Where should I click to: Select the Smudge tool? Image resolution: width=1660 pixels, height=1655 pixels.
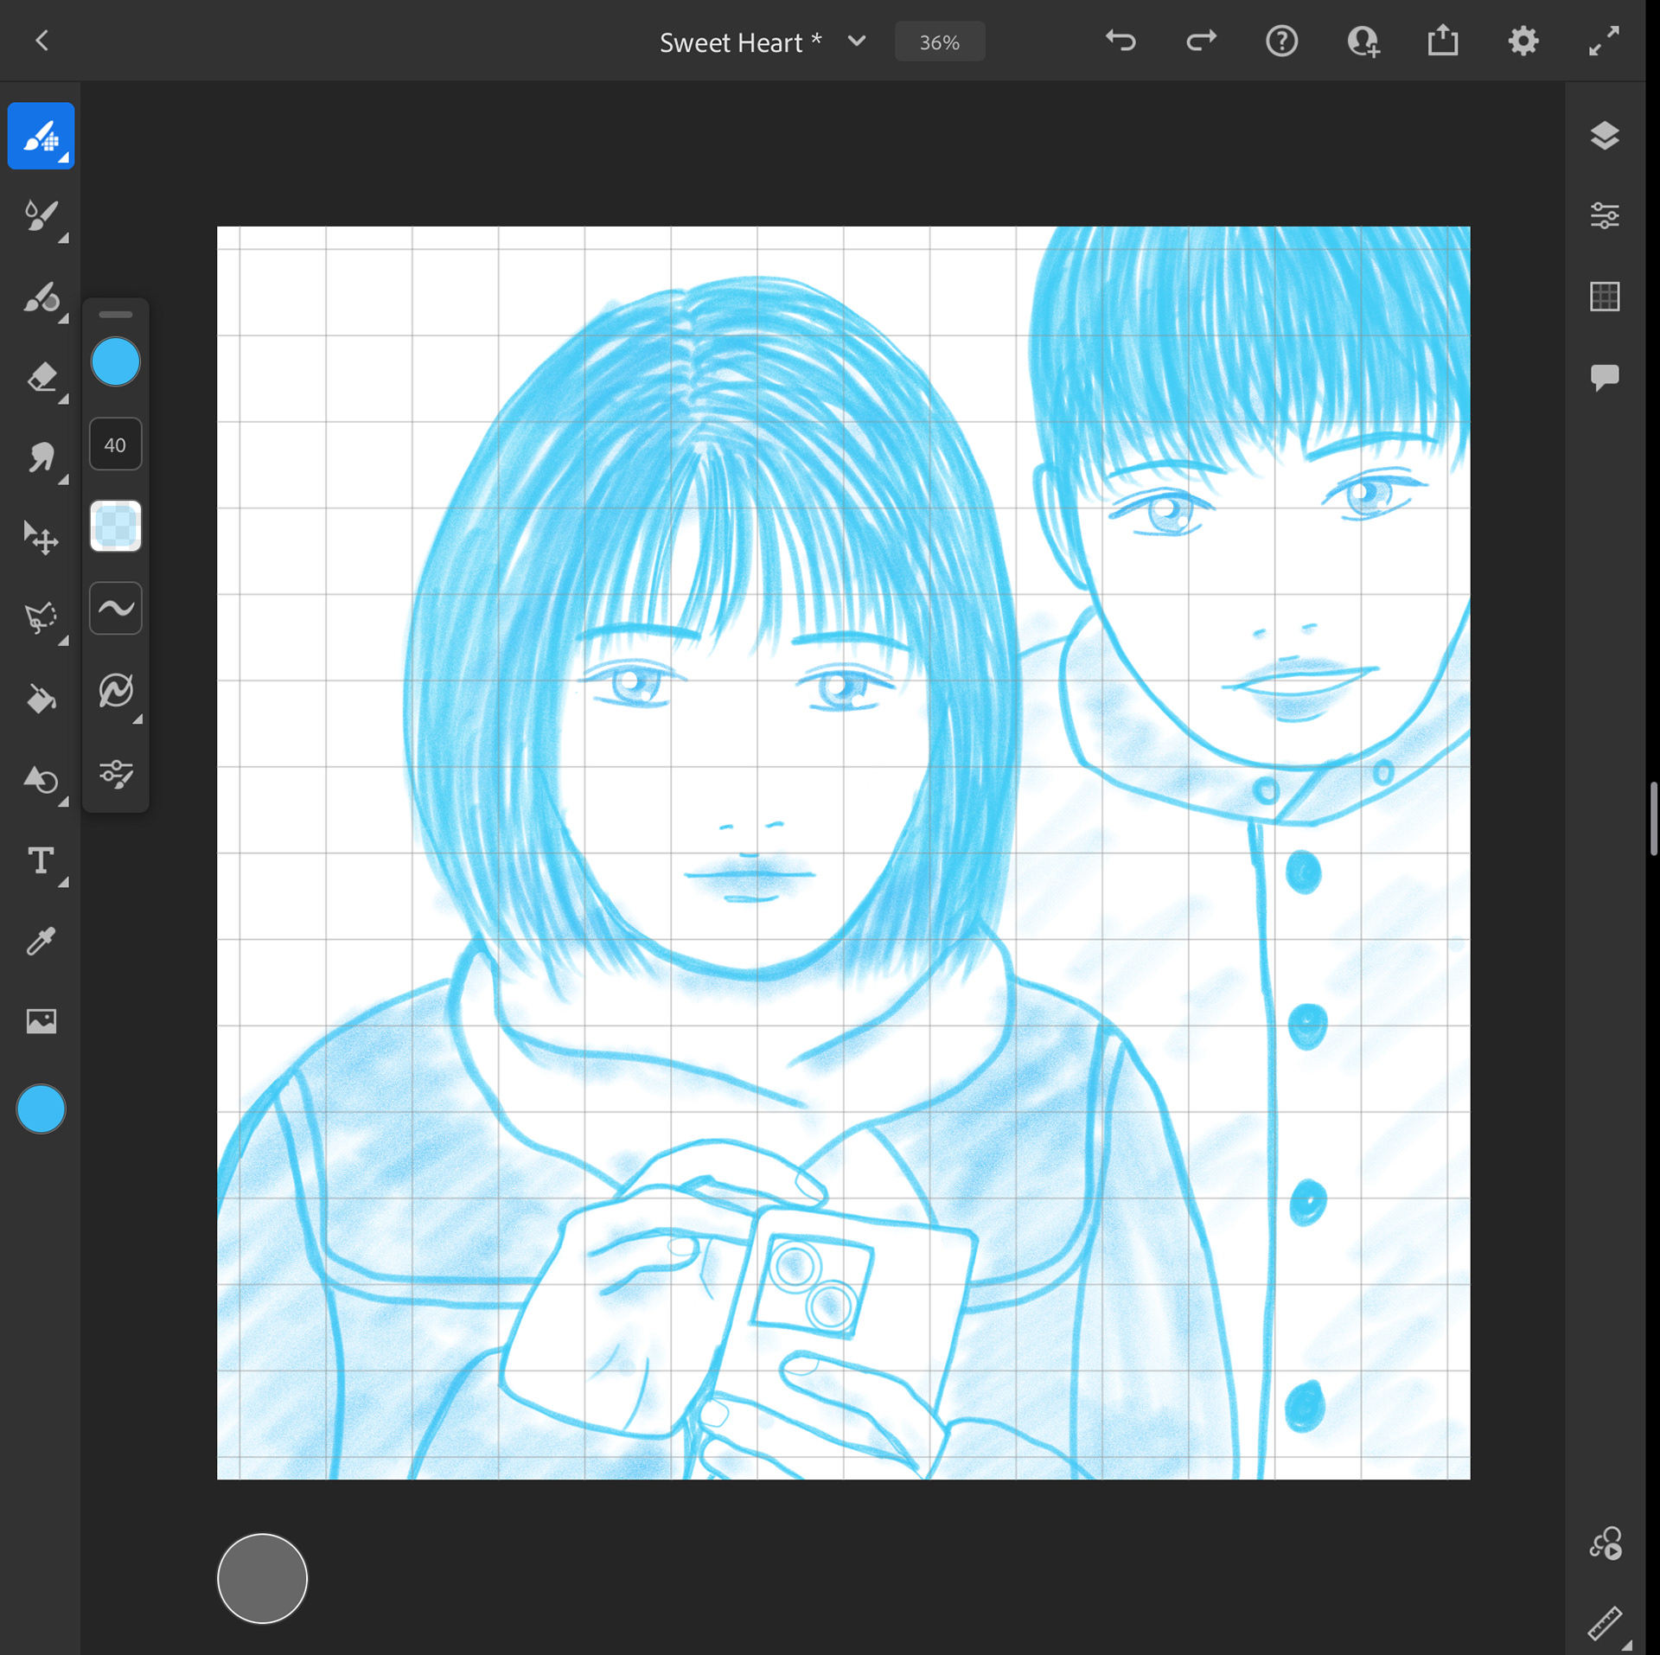click(x=41, y=457)
